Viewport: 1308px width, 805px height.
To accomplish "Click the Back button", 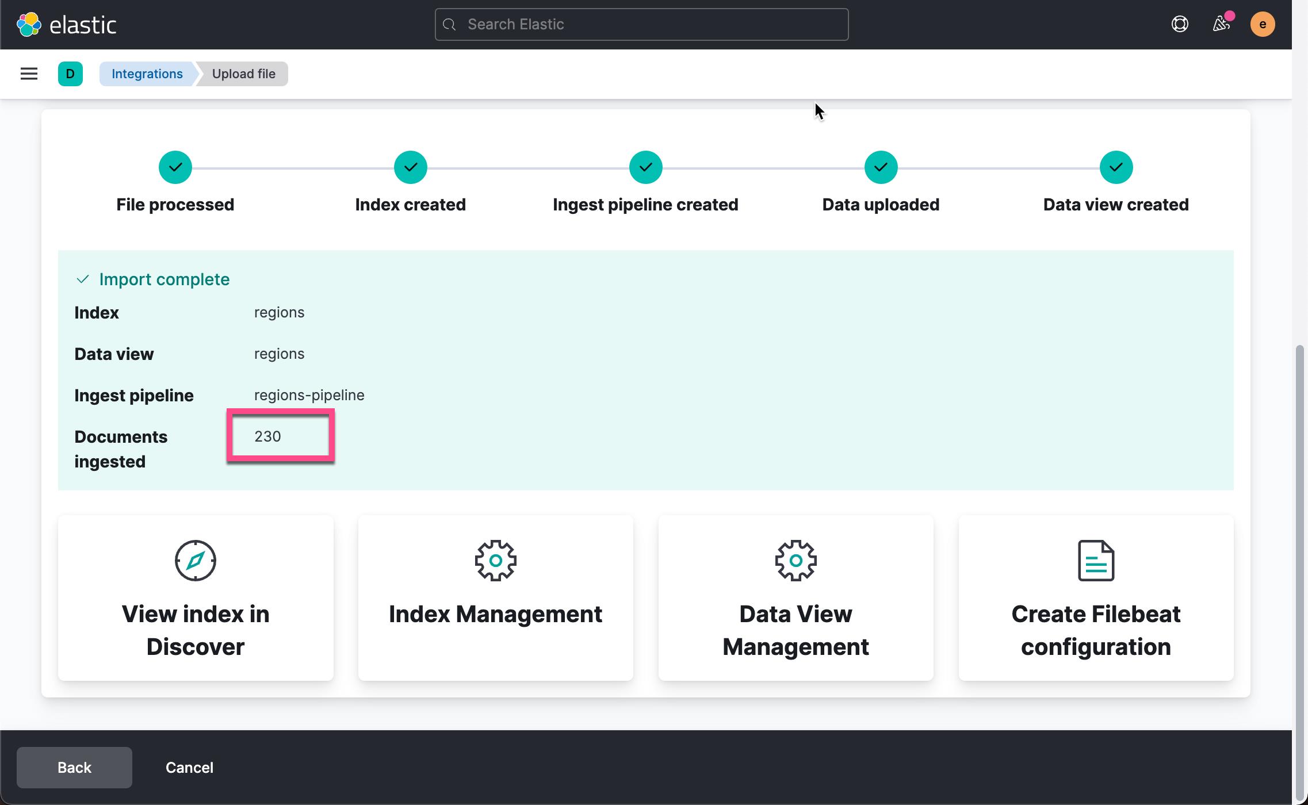I will click(74, 768).
